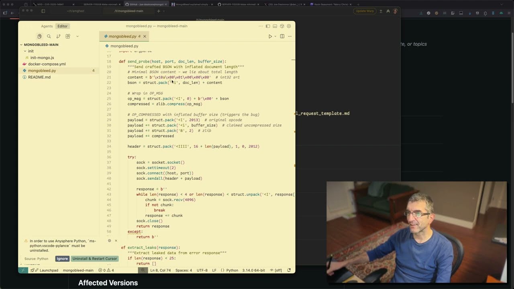Screen dimensions: 514x289
Task: Open README.md file
Action: [39, 77]
